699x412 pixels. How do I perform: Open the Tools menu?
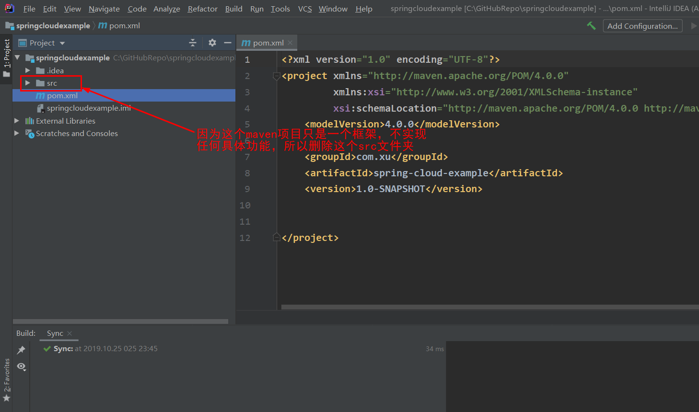click(280, 9)
